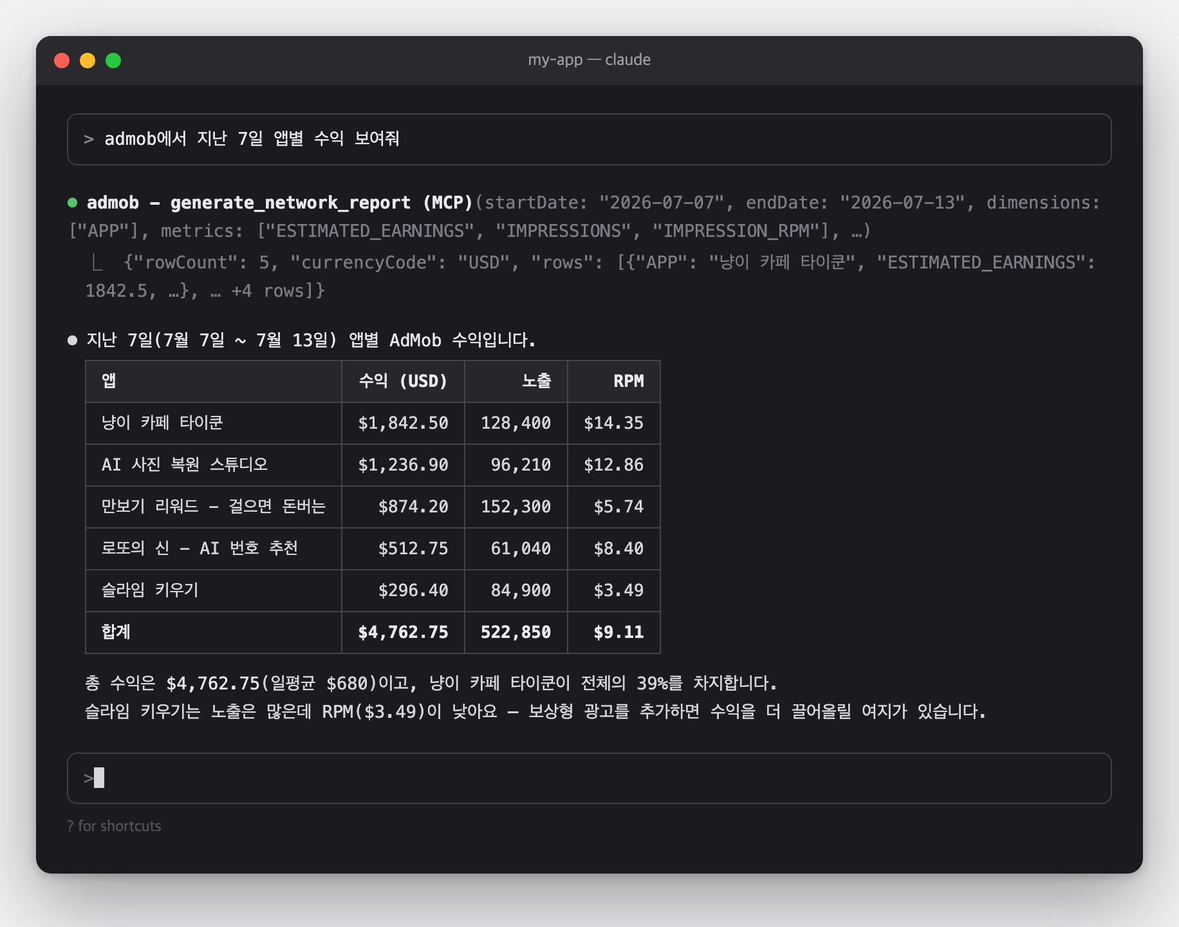
Task: Click the red close window button
Action: 62,61
